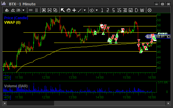
Task: Select the trend line drawing tool
Action: 80,10
